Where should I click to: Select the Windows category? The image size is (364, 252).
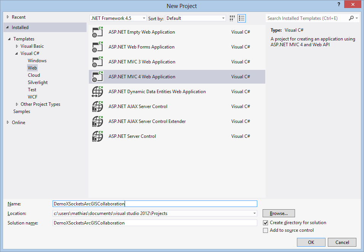click(x=37, y=61)
